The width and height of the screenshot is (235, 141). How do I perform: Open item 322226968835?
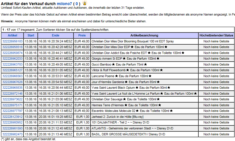[x=12, y=88]
